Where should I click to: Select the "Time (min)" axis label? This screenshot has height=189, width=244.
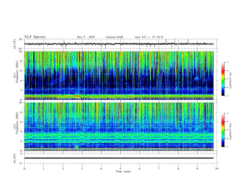coord(123,171)
